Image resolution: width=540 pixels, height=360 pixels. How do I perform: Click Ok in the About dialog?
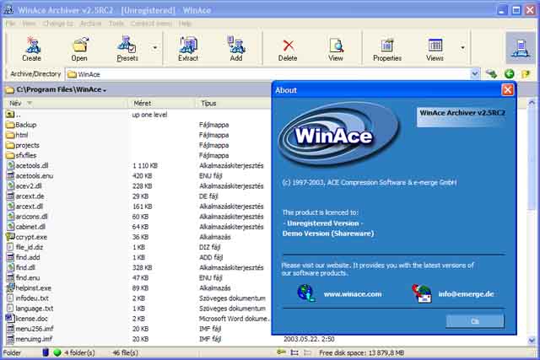pos(474,321)
